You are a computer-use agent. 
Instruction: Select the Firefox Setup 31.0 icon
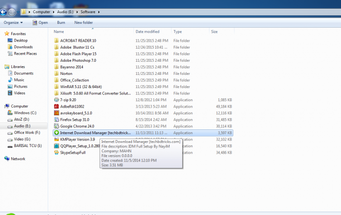coord(57,120)
